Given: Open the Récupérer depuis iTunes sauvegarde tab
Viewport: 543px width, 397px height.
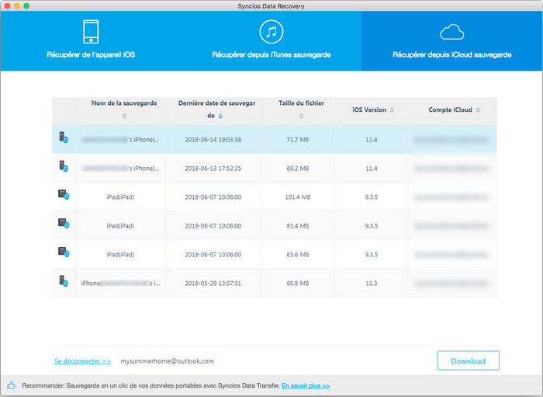Looking at the screenshot, I should tap(271, 41).
